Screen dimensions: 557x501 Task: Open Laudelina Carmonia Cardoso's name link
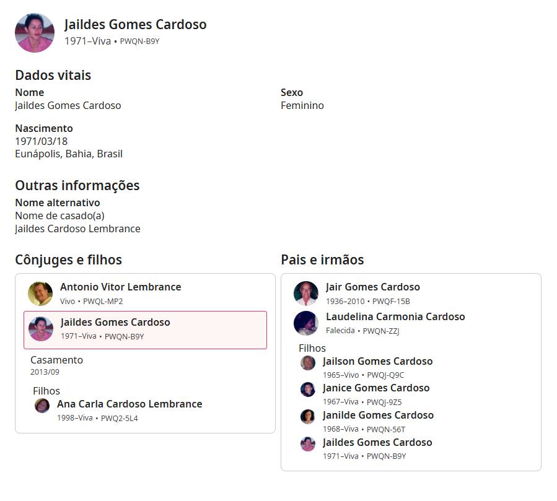tap(395, 317)
